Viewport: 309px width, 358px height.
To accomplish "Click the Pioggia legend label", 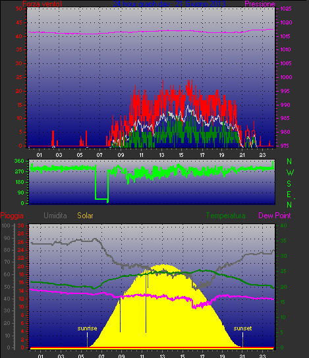I will coord(12,216).
